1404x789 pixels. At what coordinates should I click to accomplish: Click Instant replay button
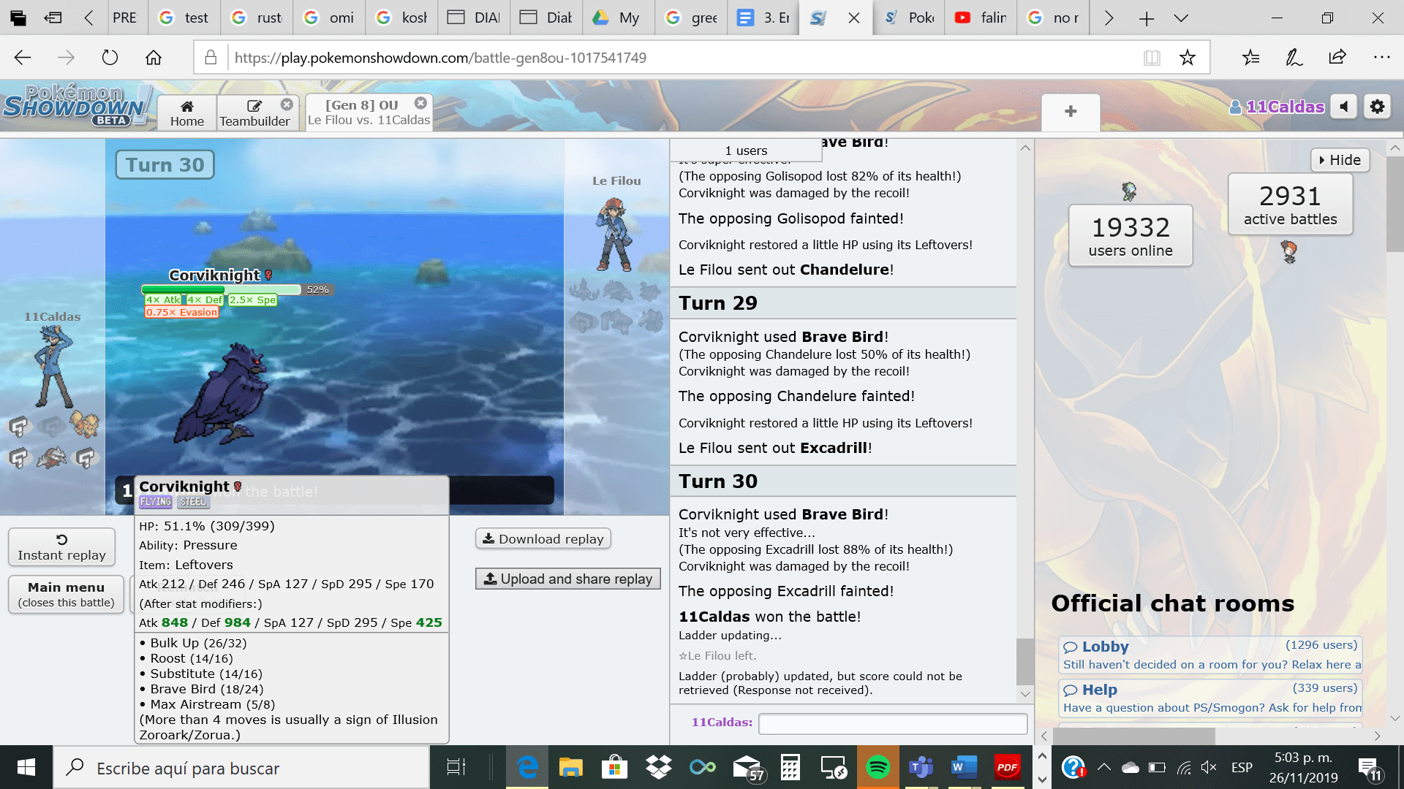[x=61, y=547]
